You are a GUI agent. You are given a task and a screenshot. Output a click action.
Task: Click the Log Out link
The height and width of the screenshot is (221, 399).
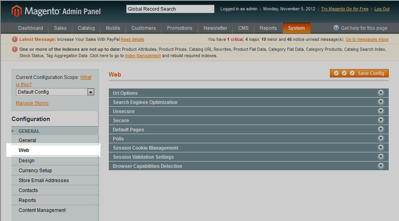pyautogui.click(x=382, y=9)
